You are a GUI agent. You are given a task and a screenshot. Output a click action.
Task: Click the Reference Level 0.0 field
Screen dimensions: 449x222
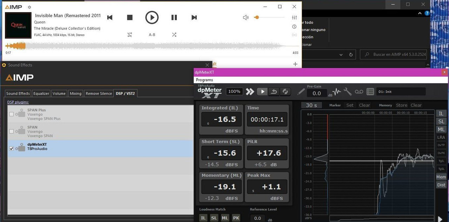coord(257,218)
